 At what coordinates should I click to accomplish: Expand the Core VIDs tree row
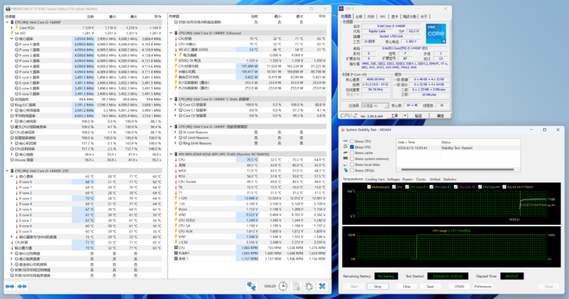click(12, 27)
